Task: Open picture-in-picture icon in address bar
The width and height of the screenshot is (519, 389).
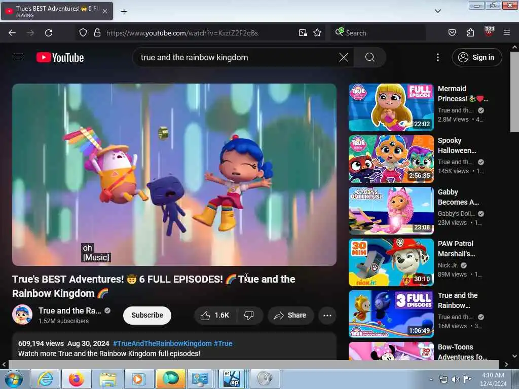Action: click(303, 33)
